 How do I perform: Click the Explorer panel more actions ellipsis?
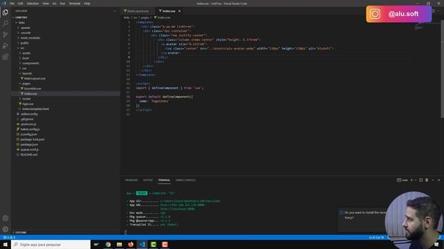coord(114,11)
